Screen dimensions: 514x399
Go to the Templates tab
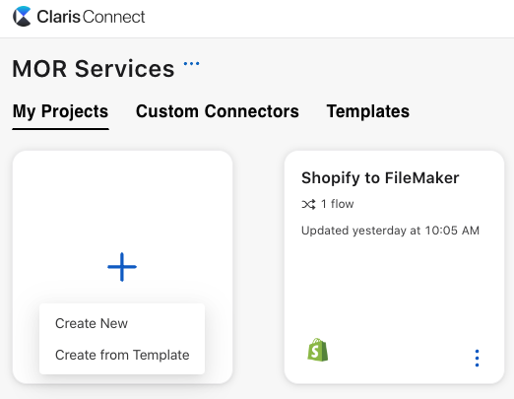[x=368, y=111]
